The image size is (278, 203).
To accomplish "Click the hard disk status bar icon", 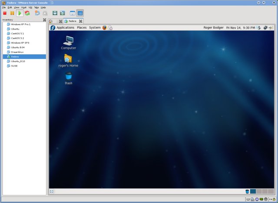I will [248, 200].
